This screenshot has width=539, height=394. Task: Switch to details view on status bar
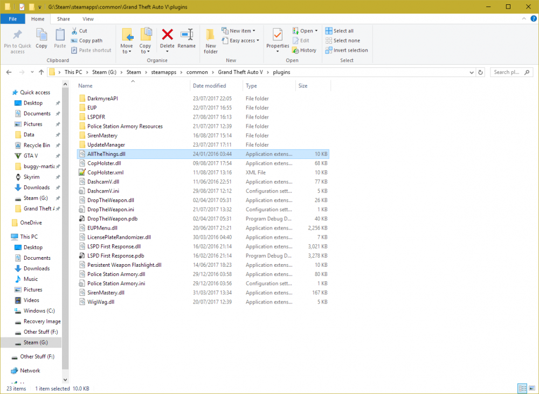tap(522, 388)
